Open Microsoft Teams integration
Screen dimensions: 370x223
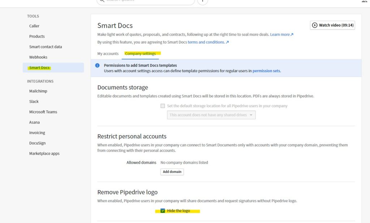43,112
